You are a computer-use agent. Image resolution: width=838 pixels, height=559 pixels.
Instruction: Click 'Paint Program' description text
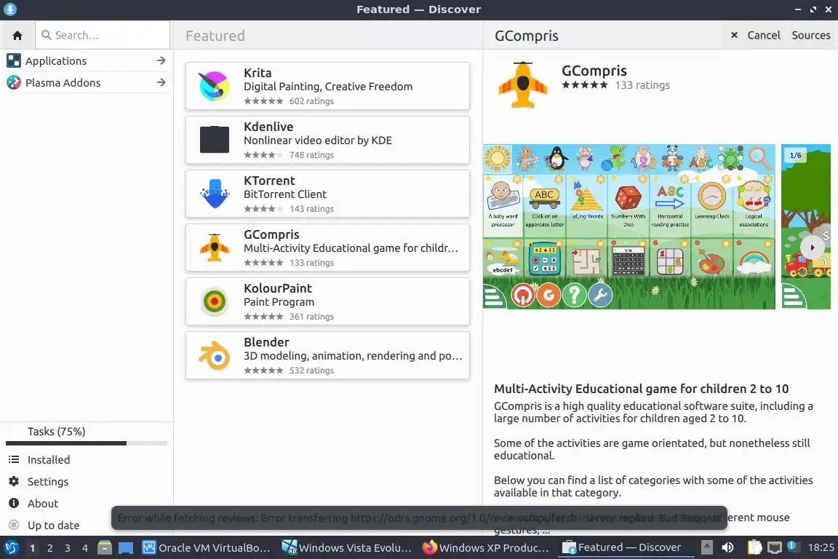[x=279, y=301]
